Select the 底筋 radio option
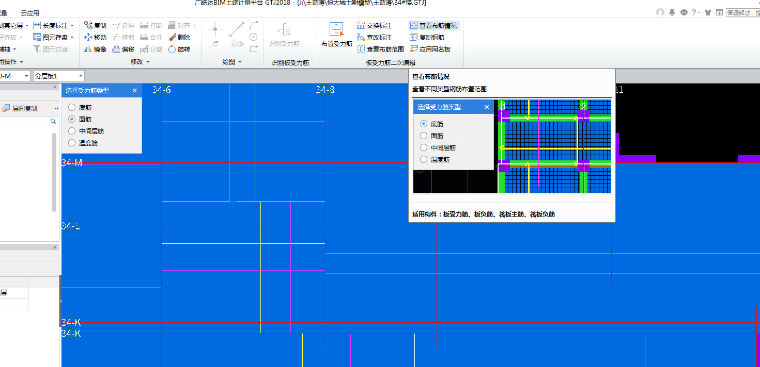The width and height of the screenshot is (760, 367). (x=72, y=108)
